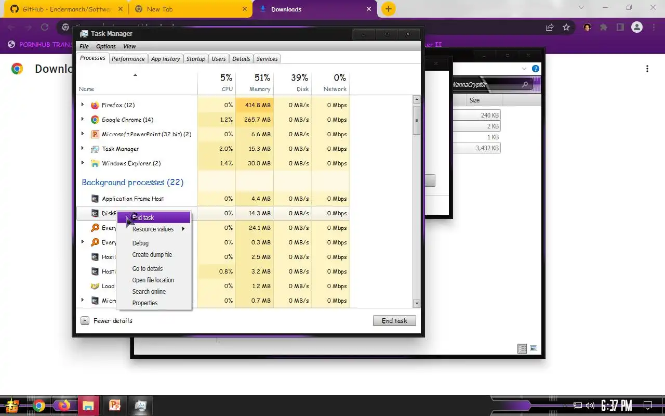Click the Application Frame Host icon

(95, 199)
